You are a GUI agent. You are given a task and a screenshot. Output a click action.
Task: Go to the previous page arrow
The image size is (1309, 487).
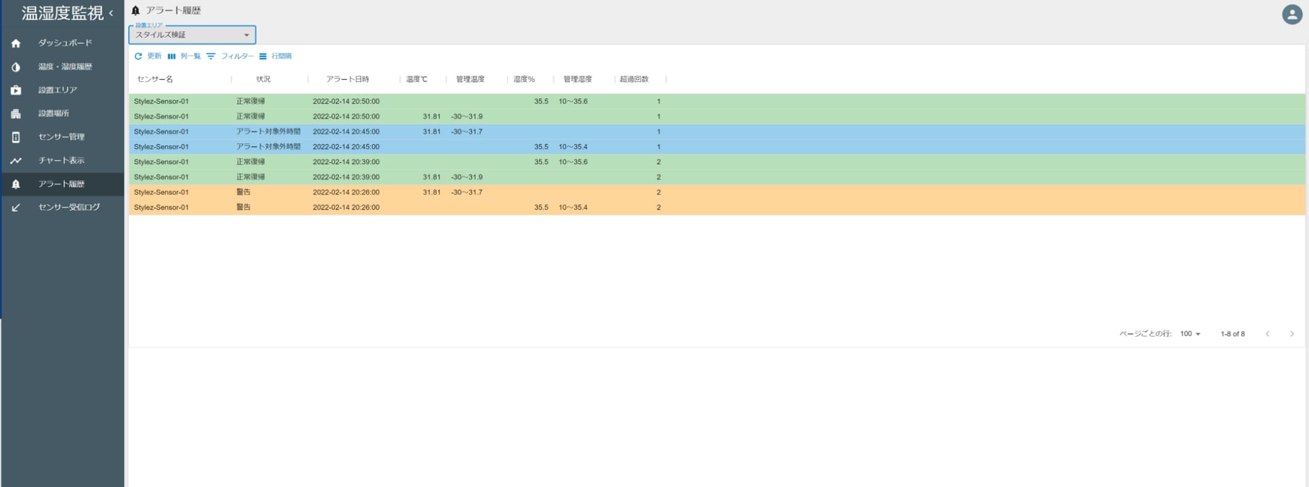[x=1268, y=334]
